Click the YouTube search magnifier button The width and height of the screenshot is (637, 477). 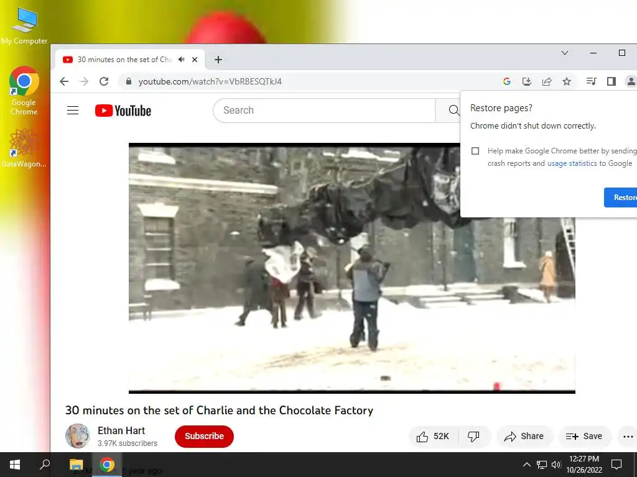coord(453,111)
